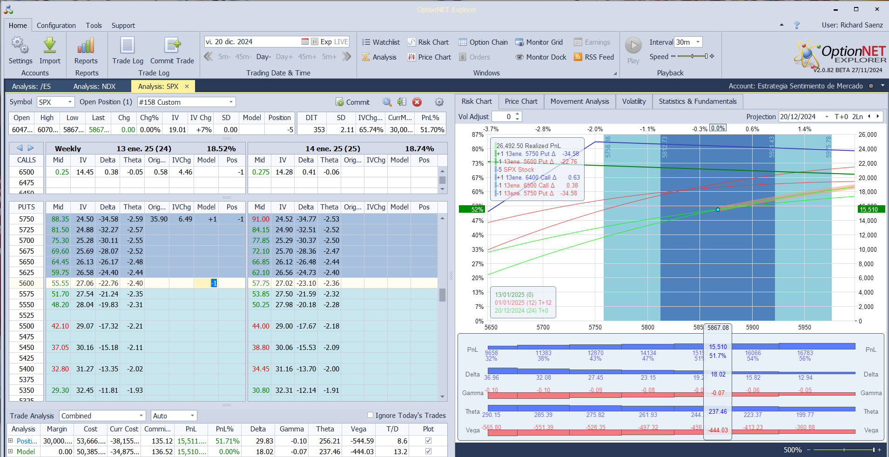Open the Monitor Dock window
This screenshot has height=457, width=889.
point(541,57)
